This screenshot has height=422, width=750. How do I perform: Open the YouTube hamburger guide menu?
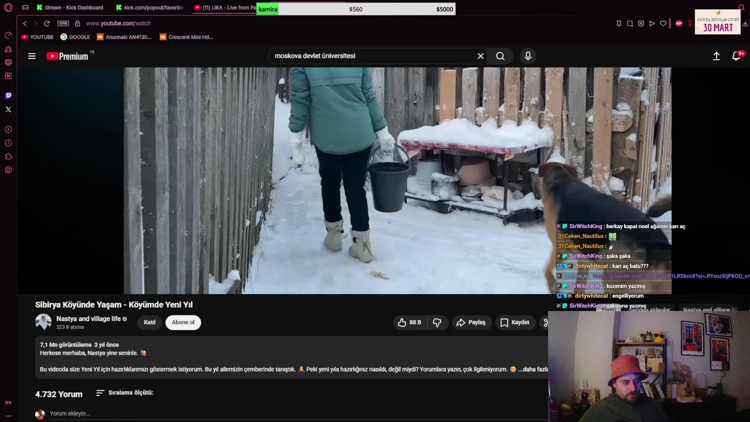[x=32, y=56]
